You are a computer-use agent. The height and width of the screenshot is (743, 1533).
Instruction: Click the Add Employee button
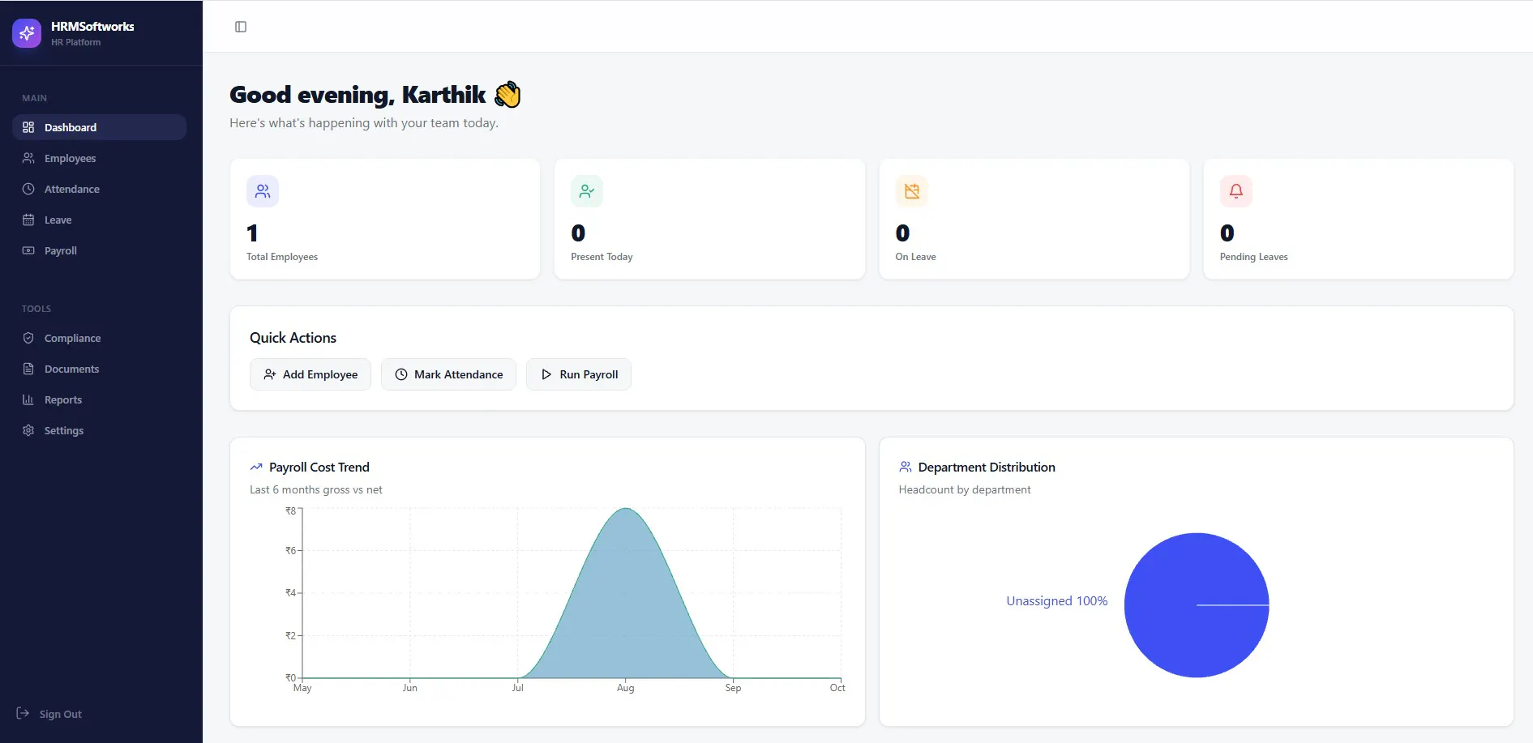(x=310, y=374)
